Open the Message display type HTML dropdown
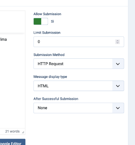The image size is (135, 145). click(79, 86)
